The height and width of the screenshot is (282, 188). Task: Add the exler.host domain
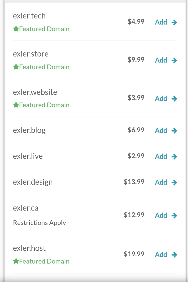coord(161,255)
